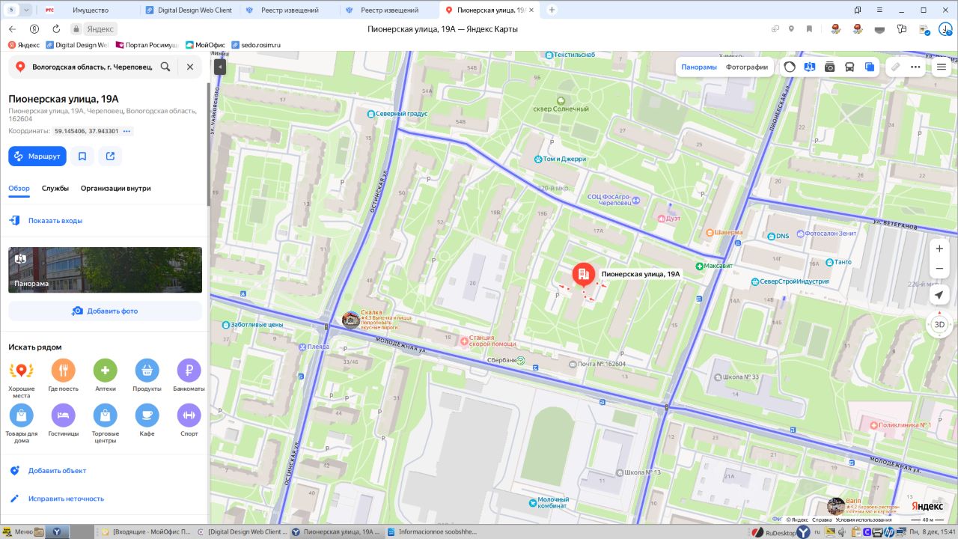Zoom out the map with minus button
The height and width of the screenshot is (539, 958).
click(939, 269)
